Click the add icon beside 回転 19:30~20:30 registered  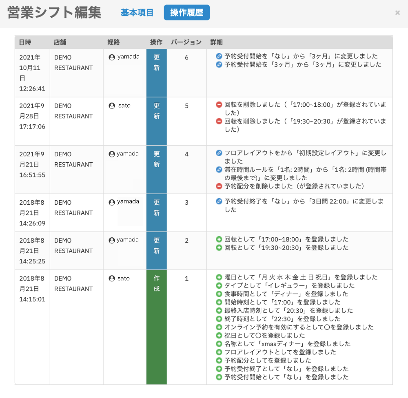[x=219, y=248]
